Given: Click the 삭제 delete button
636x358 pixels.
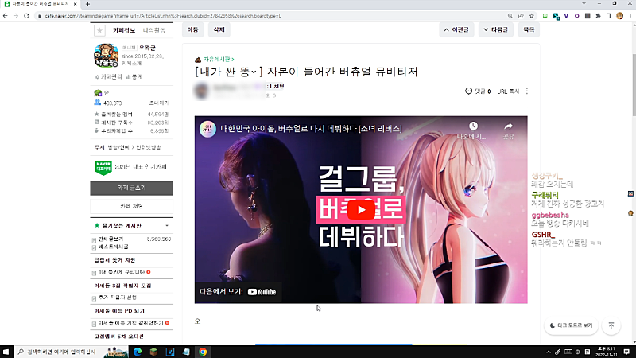Looking at the screenshot, I should (x=219, y=29).
